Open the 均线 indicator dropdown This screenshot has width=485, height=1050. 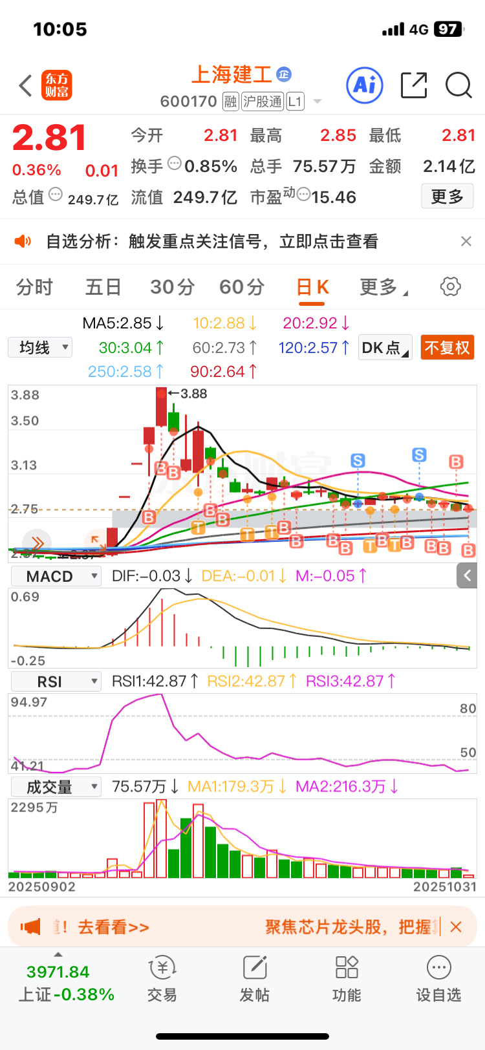40,348
